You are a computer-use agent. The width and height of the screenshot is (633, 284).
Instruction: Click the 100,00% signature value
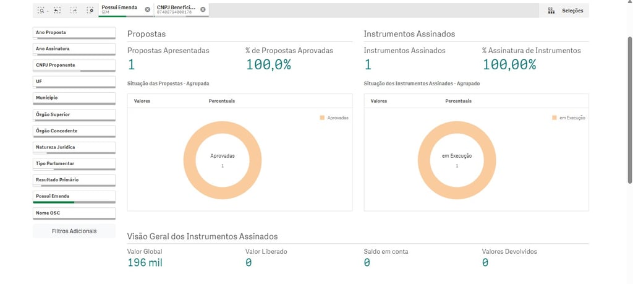coord(509,64)
